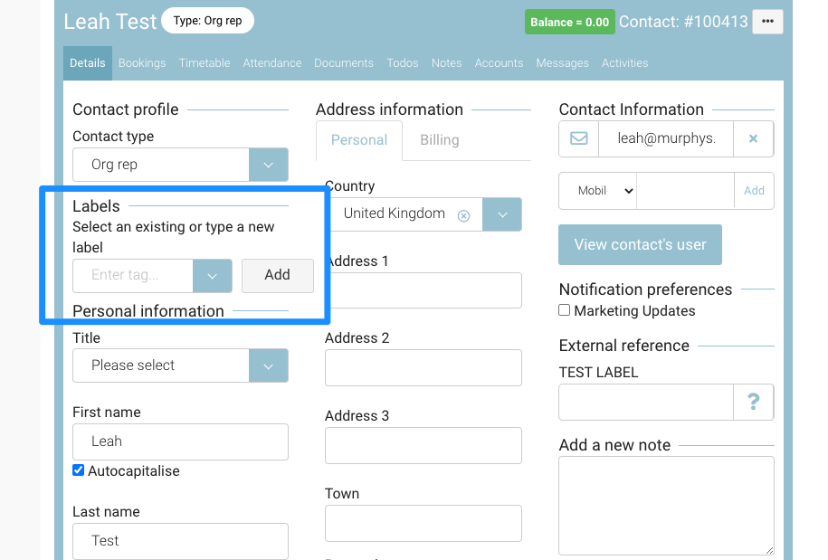Uncheck the Autocapitalise checkbox
Viewport: 828px width, 560px height.
79,470
